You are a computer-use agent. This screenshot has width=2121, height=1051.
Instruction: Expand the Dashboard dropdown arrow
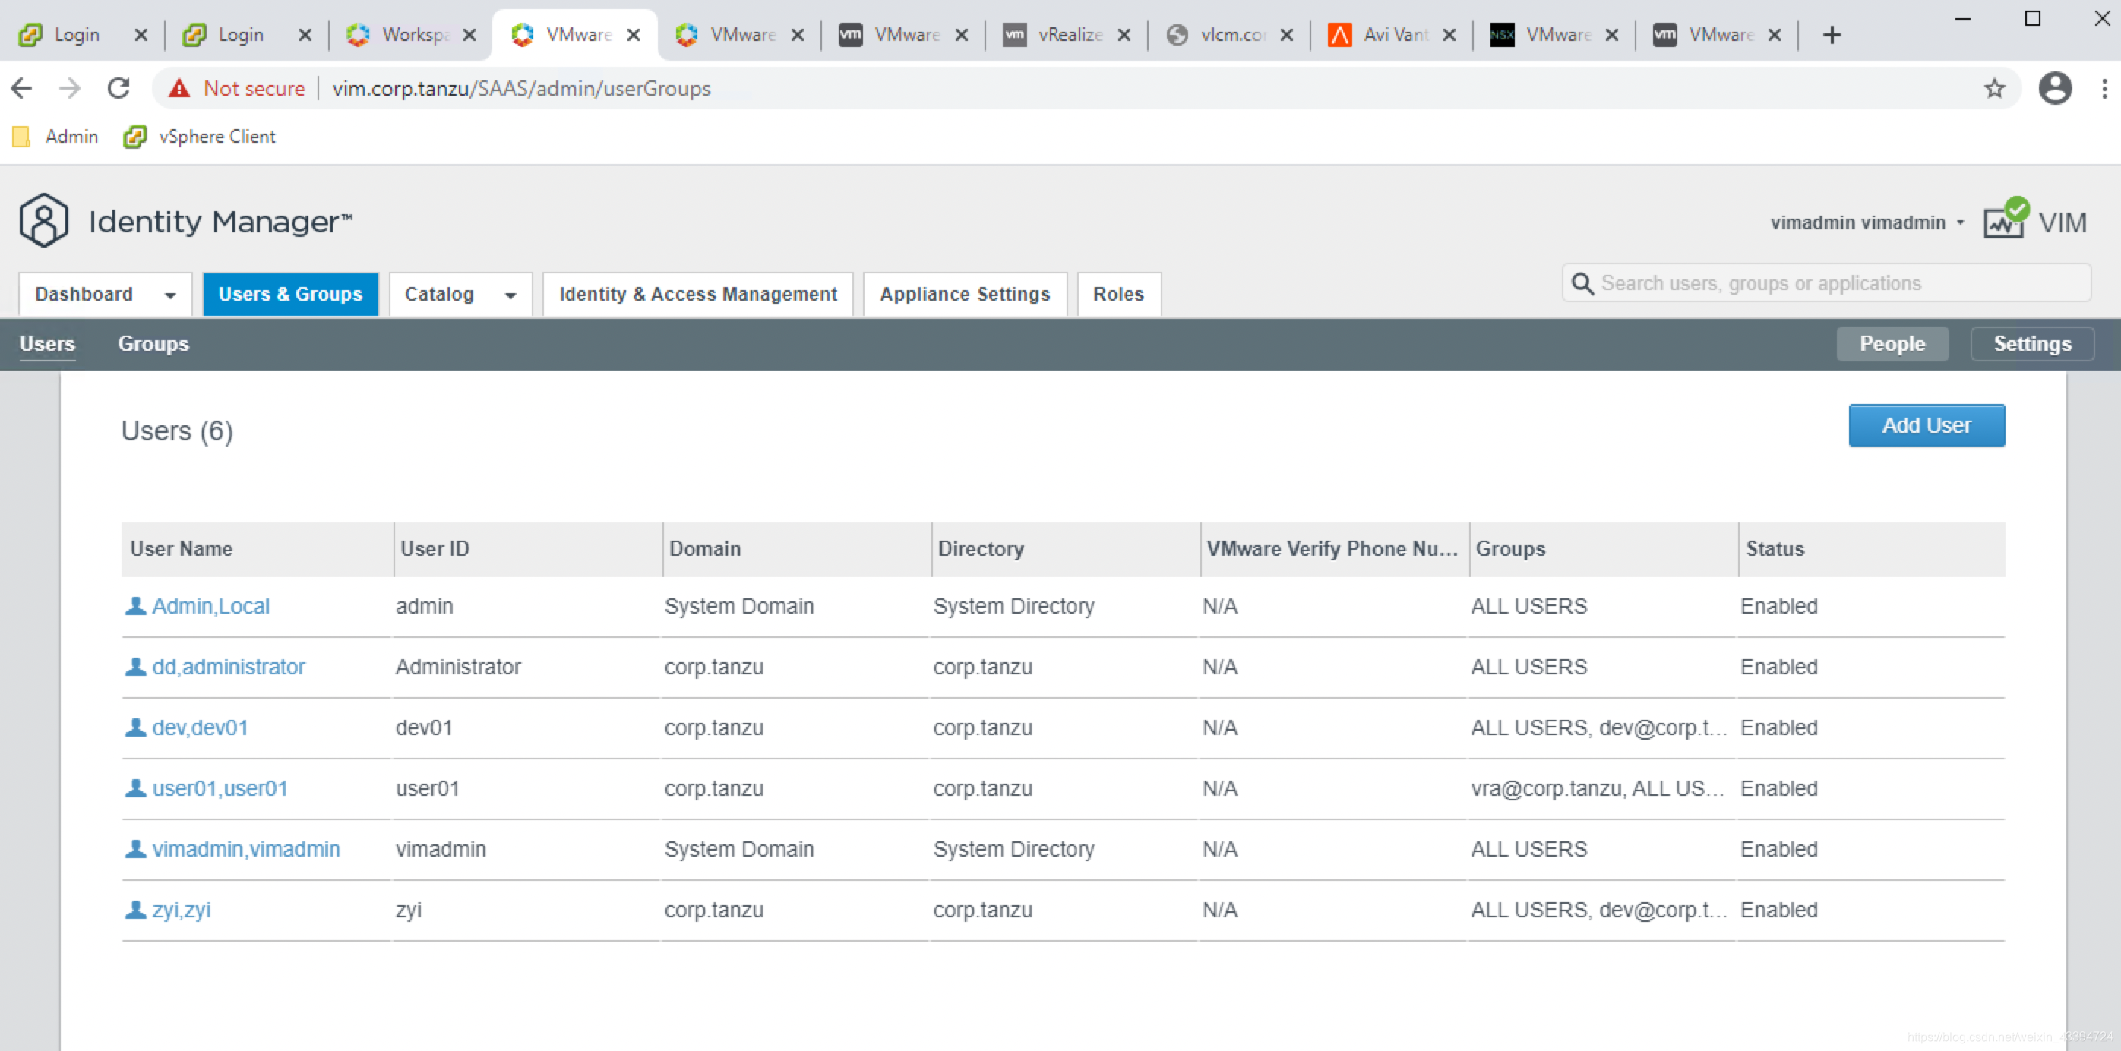(x=170, y=295)
